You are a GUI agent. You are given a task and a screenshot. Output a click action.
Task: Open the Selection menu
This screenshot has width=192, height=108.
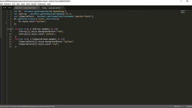pos(7,4)
